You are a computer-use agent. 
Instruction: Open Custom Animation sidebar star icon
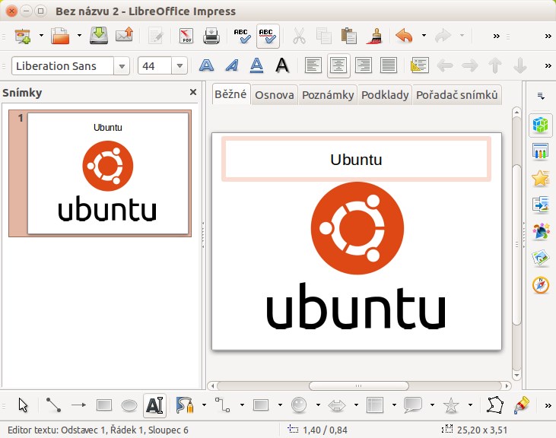point(540,178)
